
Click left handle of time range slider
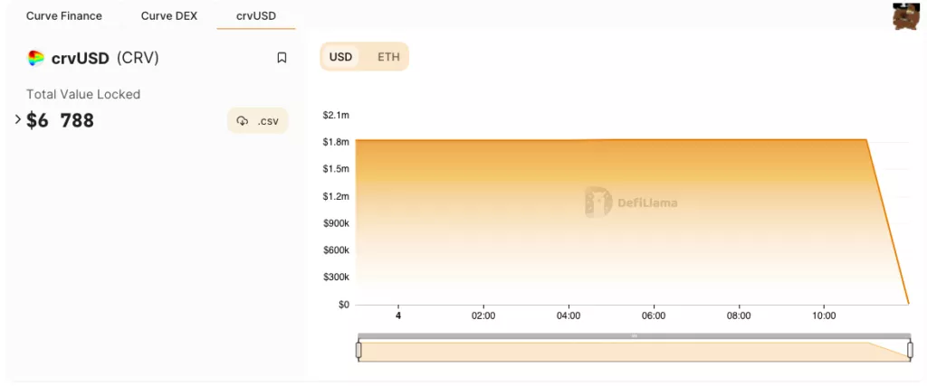pyautogui.click(x=358, y=350)
